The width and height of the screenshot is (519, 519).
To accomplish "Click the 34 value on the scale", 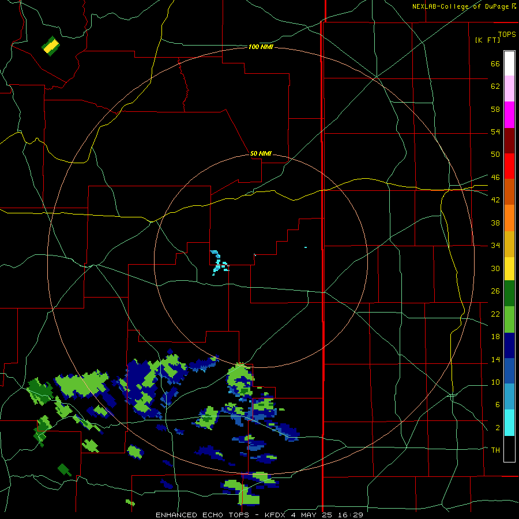I will 495,245.
